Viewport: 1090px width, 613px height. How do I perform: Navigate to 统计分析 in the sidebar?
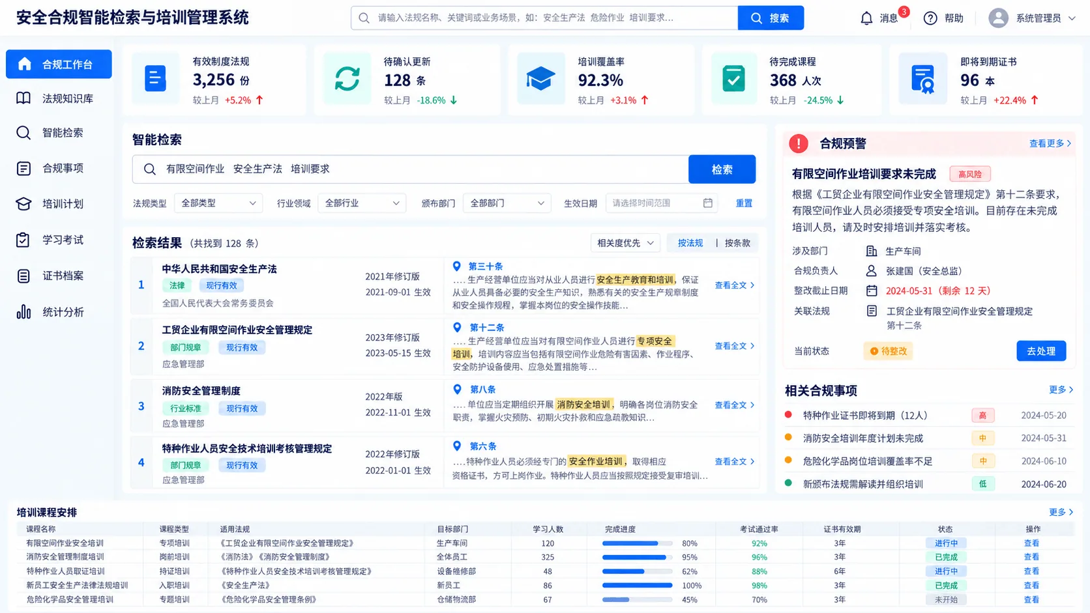coord(59,312)
